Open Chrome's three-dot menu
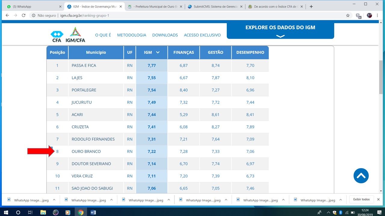 click(377, 15)
